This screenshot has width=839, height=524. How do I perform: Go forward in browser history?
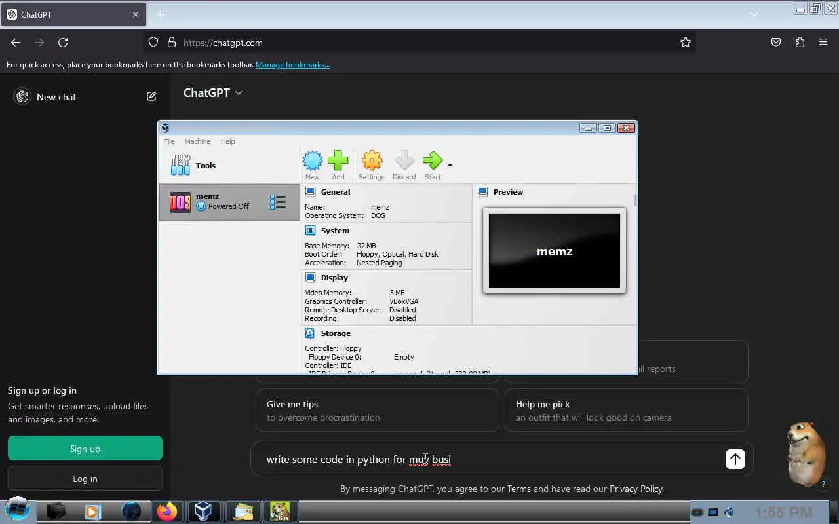click(x=39, y=42)
